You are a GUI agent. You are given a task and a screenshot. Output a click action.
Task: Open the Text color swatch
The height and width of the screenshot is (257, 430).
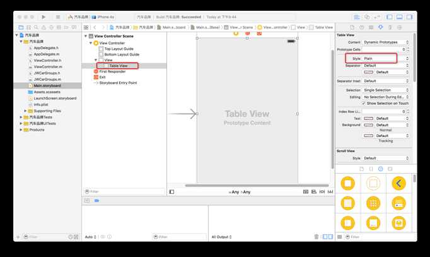(369, 118)
